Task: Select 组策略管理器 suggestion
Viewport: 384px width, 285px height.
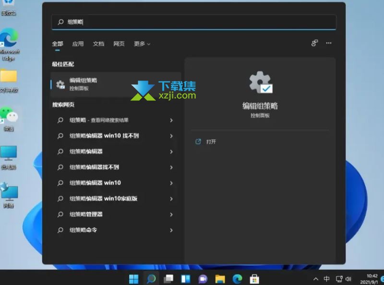Action: 116,214
